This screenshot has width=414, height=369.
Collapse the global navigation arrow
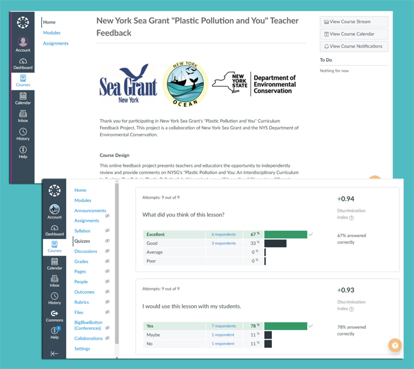click(54, 354)
